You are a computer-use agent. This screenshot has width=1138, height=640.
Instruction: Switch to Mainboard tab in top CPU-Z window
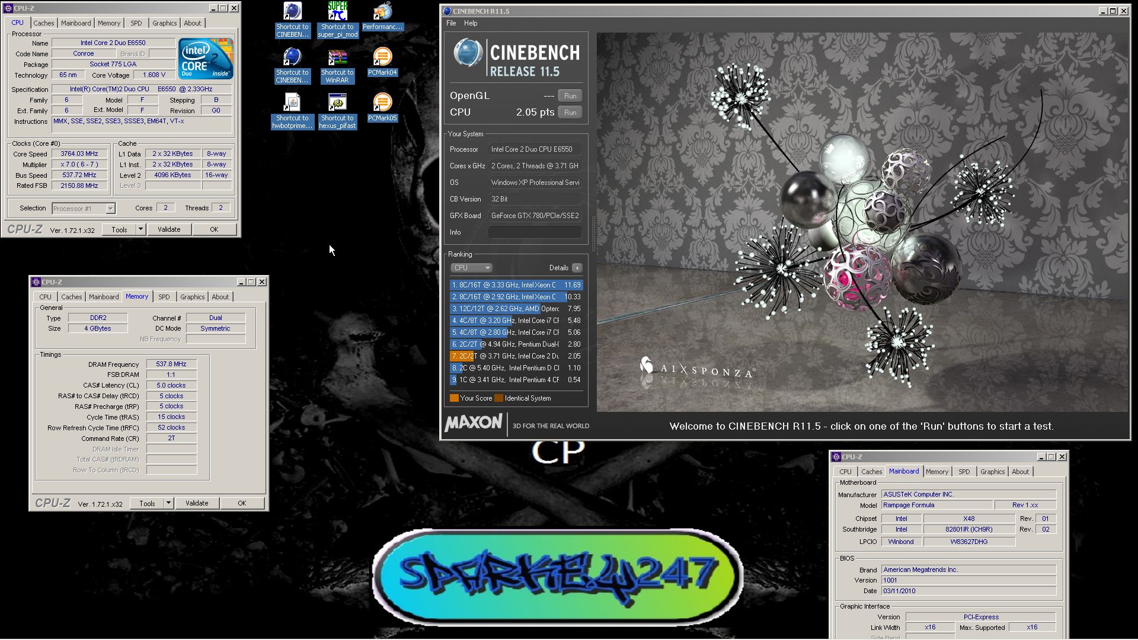76,23
